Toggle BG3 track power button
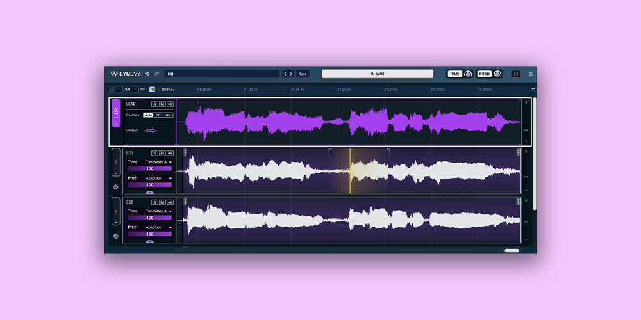Screen dimensions: 641x320 pyautogui.click(x=115, y=236)
